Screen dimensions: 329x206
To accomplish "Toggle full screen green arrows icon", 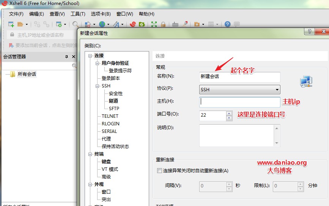I will point(154,24).
